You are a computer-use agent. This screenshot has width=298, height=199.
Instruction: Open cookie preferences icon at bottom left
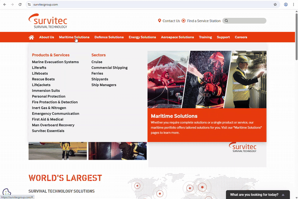point(6,192)
